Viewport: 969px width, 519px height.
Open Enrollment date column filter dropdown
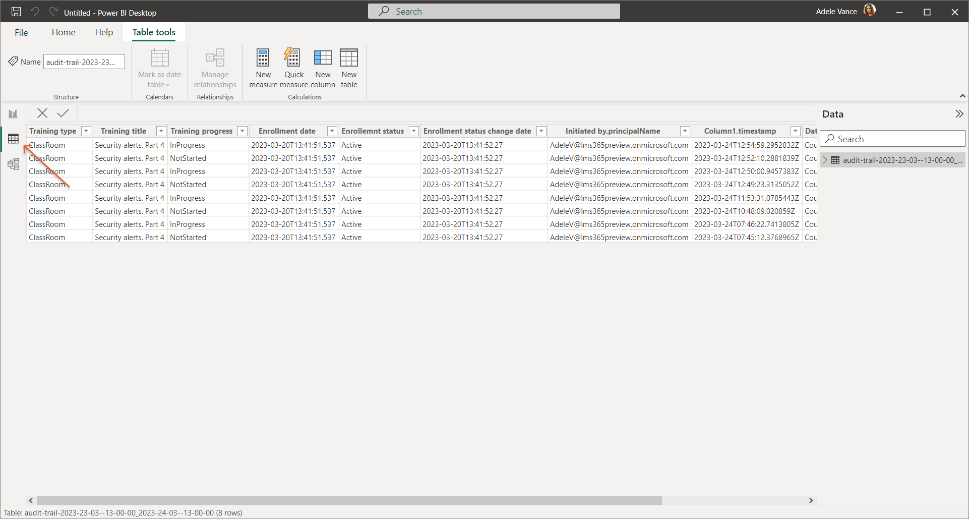332,131
